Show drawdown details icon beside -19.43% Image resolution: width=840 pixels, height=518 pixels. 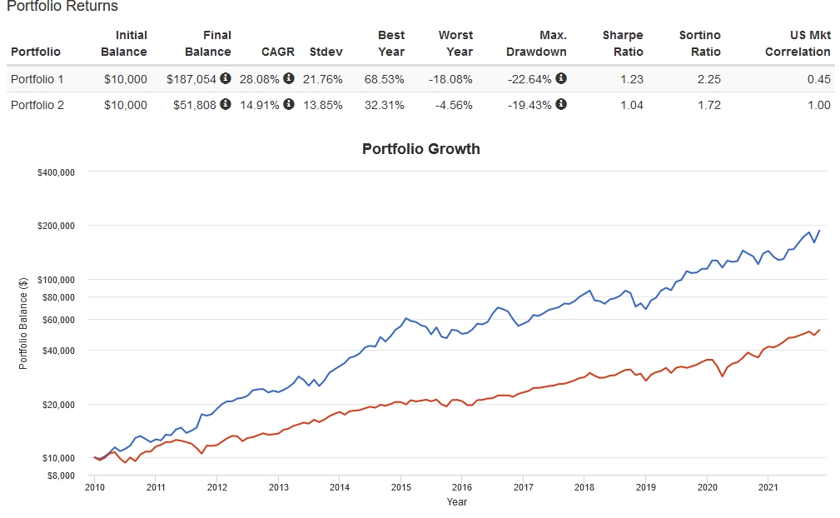561,105
